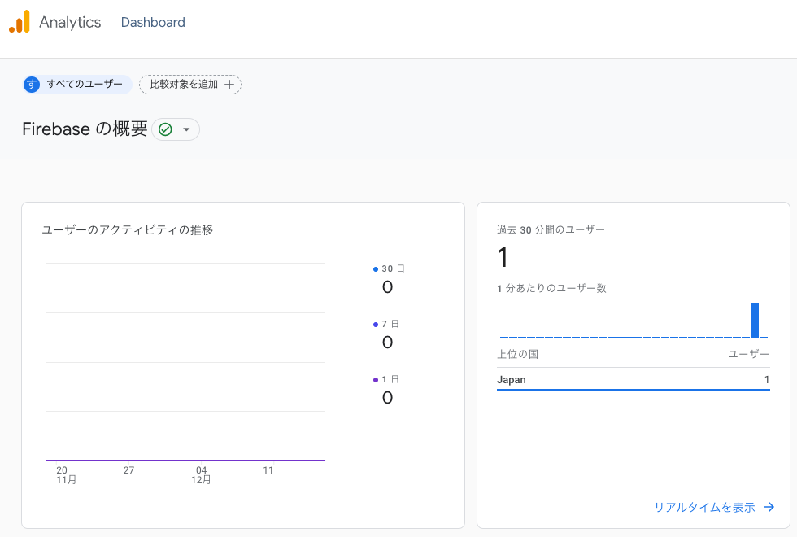
Task: Click the green checkmark status icon
Action: tap(166, 129)
